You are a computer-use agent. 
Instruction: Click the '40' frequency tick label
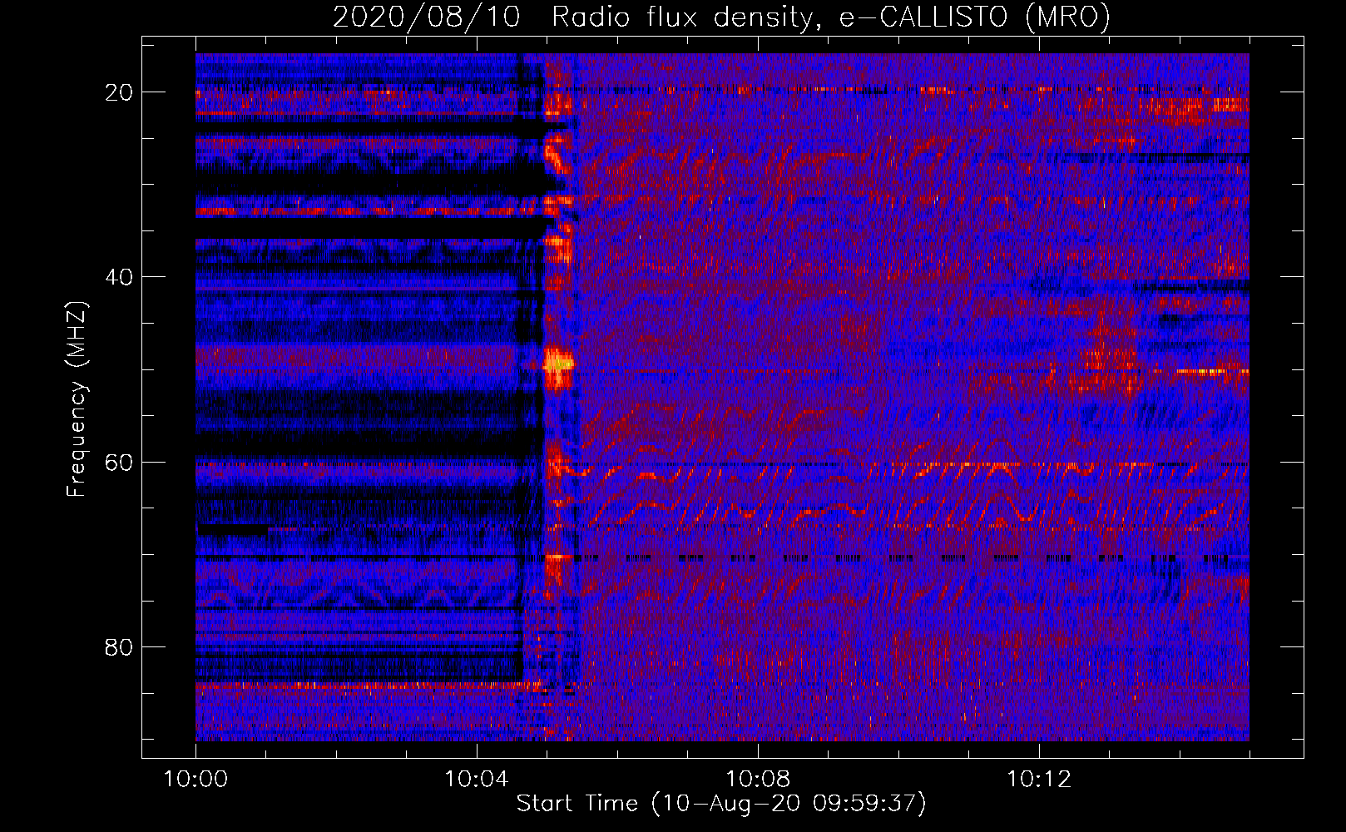click(120, 277)
